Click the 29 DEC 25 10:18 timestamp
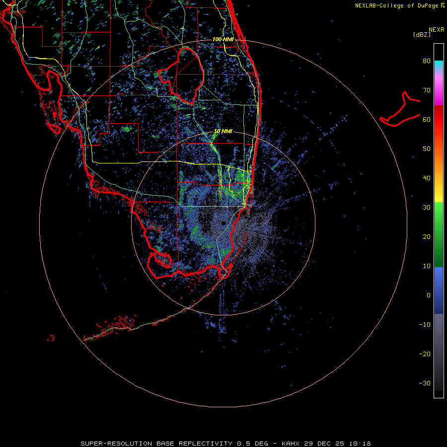447x447 pixels. point(338,444)
